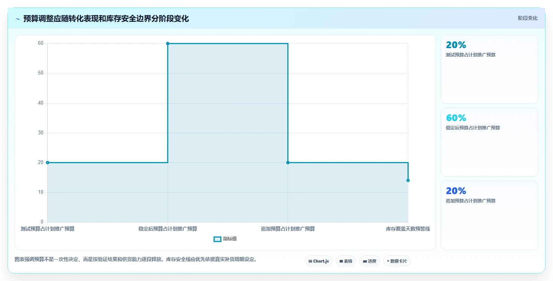553x281 pixels.
Task: Select the 数据卡片 tag button
Action: pos(397,261)
